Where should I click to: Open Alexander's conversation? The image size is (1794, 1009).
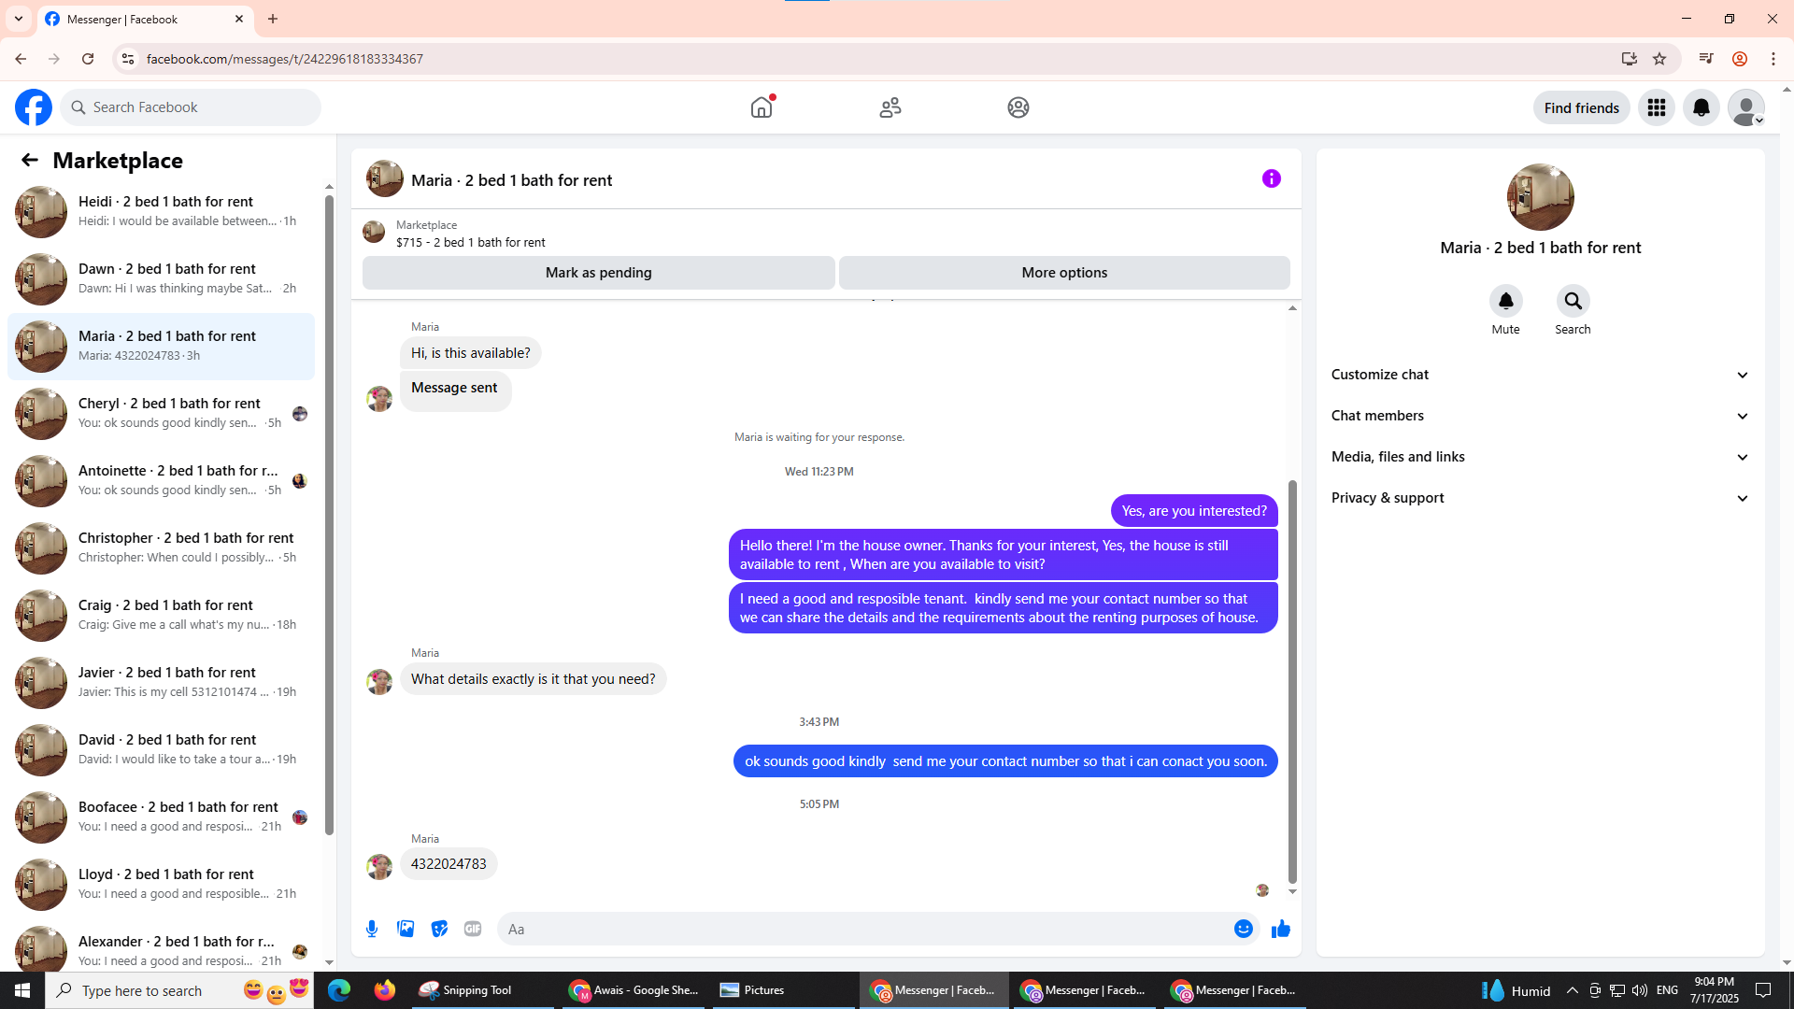161,947
